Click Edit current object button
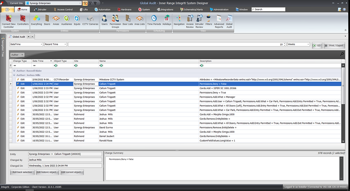This screenshot has width=350, height=191. [x=72, y=172]
